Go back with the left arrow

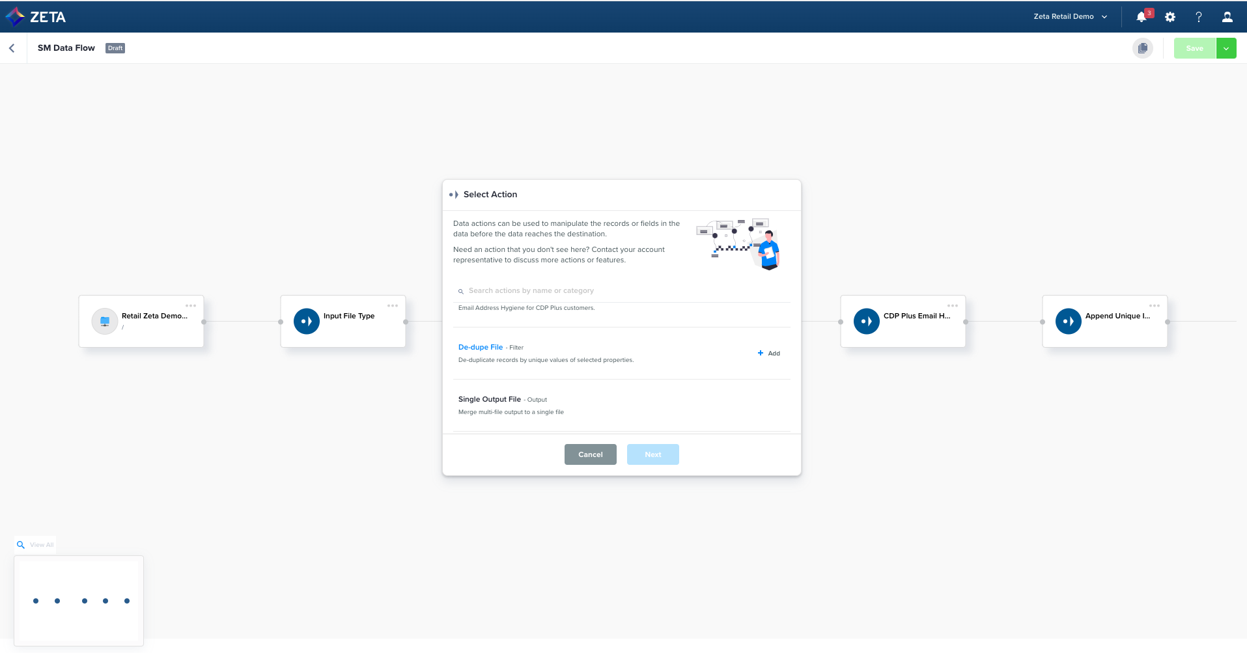point(12,48)
